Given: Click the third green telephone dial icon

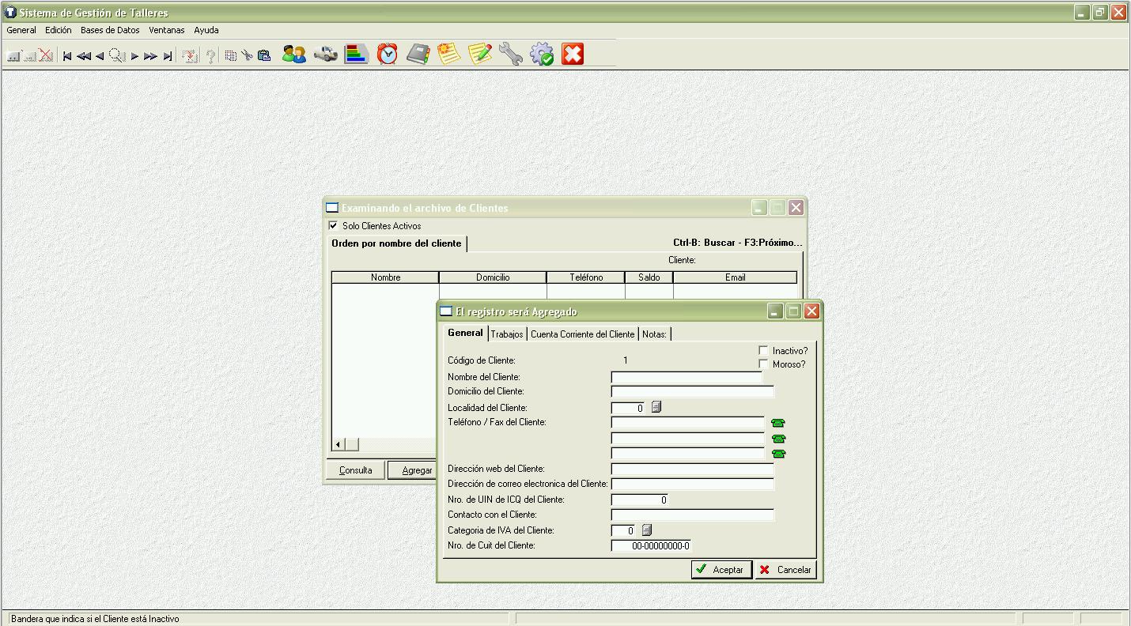Looking at the screenshot, I should (x=778, y=454).
